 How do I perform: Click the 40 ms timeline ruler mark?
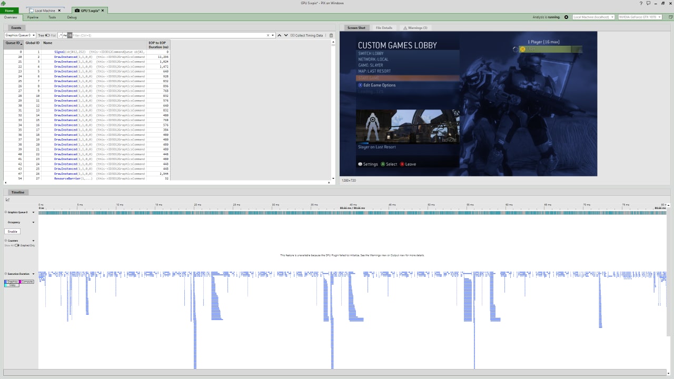(353, 205)
